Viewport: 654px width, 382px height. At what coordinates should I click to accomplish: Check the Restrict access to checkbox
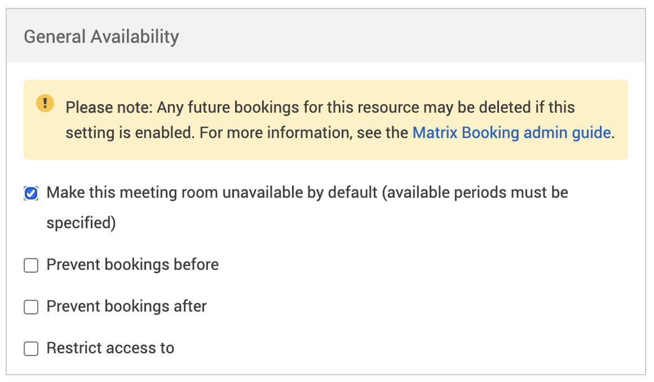click(31, 349)
